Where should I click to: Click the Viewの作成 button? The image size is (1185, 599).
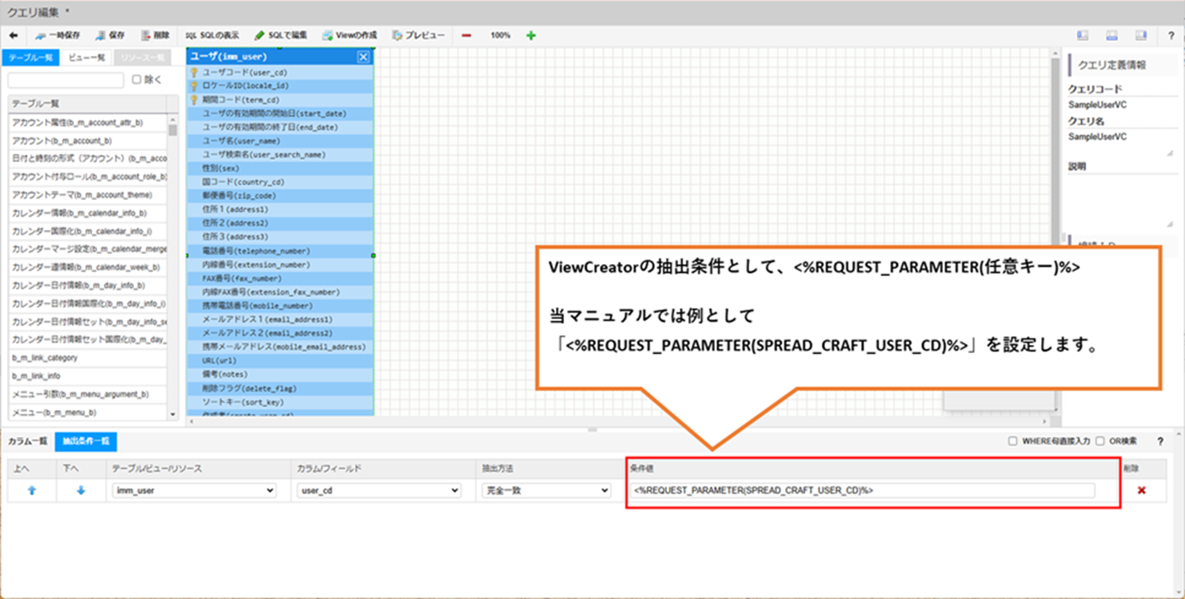point(350,35)
